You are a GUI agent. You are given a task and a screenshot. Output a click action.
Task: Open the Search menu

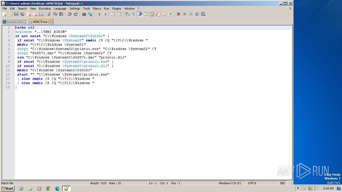pos(22,9)
